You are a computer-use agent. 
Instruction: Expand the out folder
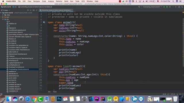point(3,17)
